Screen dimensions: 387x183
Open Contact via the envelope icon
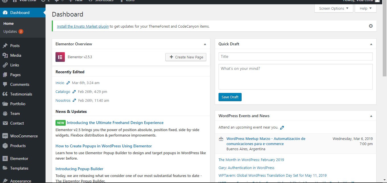coord(5,123)
